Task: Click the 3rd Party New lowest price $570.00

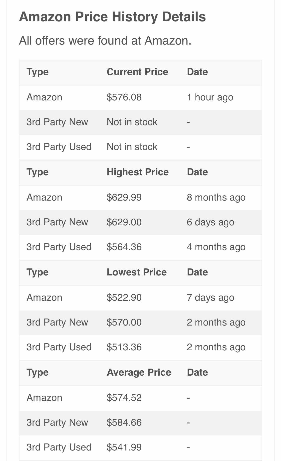Action: 124,323
